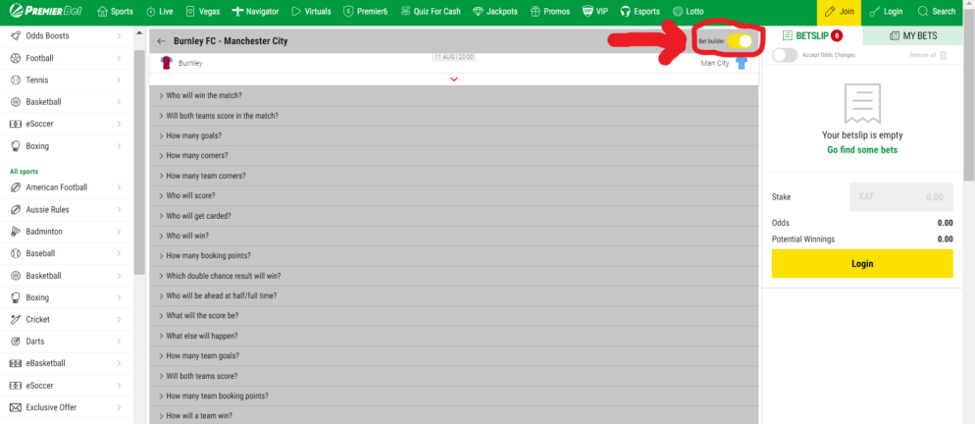
Task: Expand "What will the score be?" market
Action: click(x=202, y=316)
